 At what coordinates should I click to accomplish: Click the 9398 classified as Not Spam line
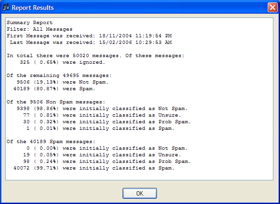pos(102,109)
